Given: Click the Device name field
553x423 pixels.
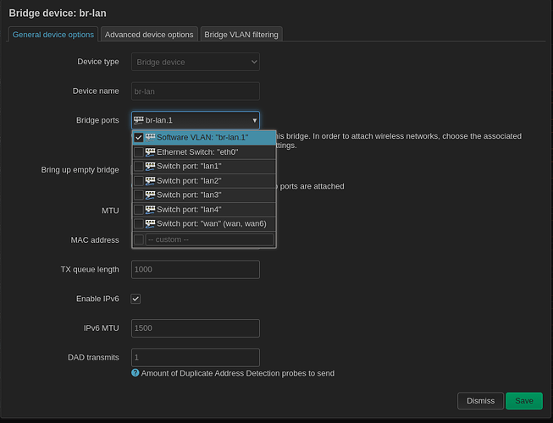Looking at the screenshot, I should pyautogui.click(x=196, y=91).
